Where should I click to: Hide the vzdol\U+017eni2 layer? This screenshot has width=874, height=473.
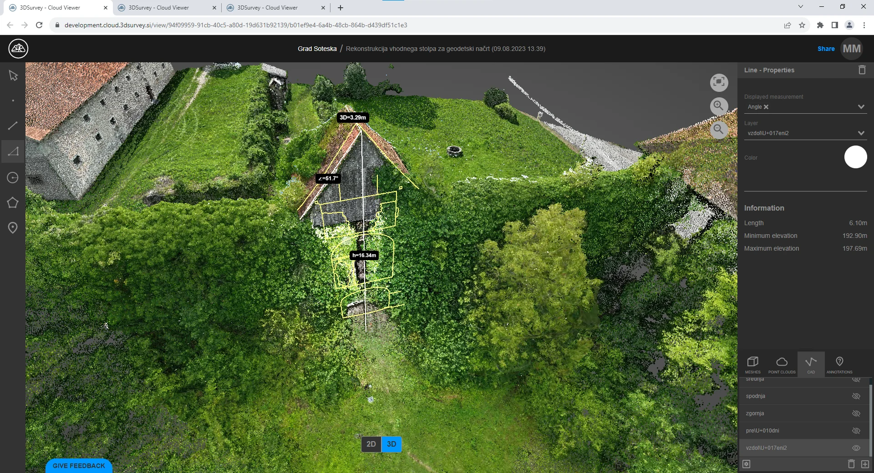(x=856, y=448)
